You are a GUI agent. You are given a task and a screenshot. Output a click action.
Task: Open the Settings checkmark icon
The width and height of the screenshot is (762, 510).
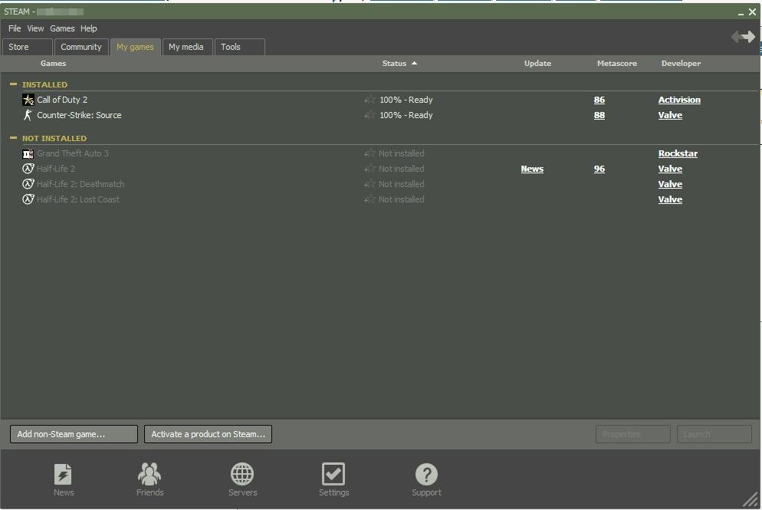333,474
